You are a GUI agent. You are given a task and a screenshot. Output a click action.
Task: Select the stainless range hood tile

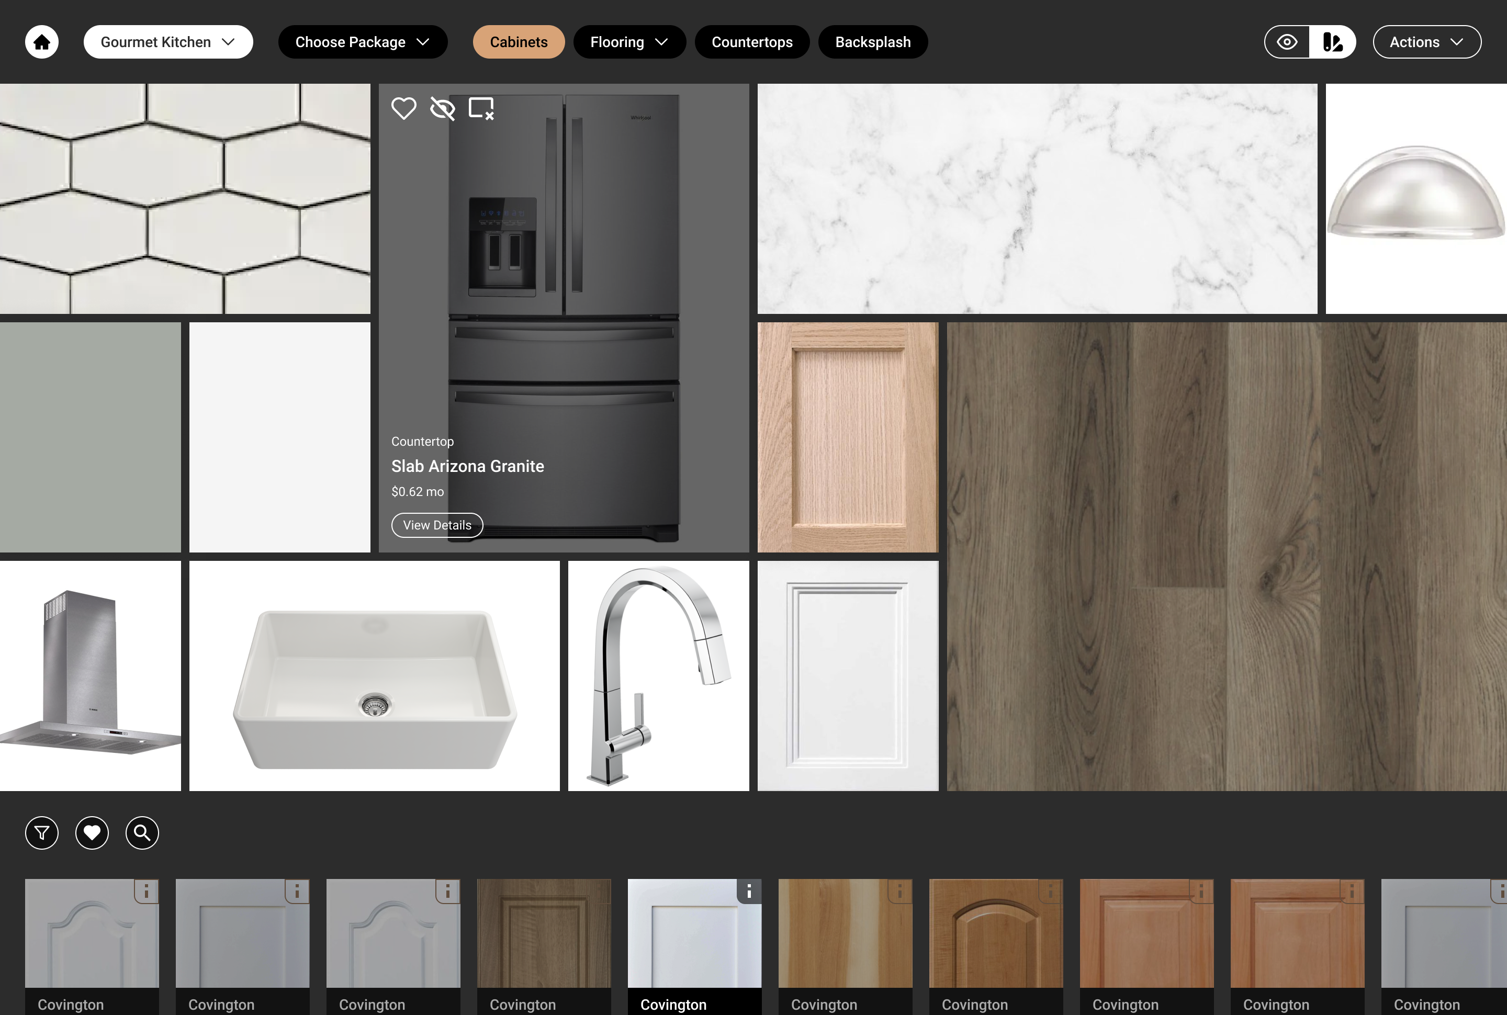[90, 676]
